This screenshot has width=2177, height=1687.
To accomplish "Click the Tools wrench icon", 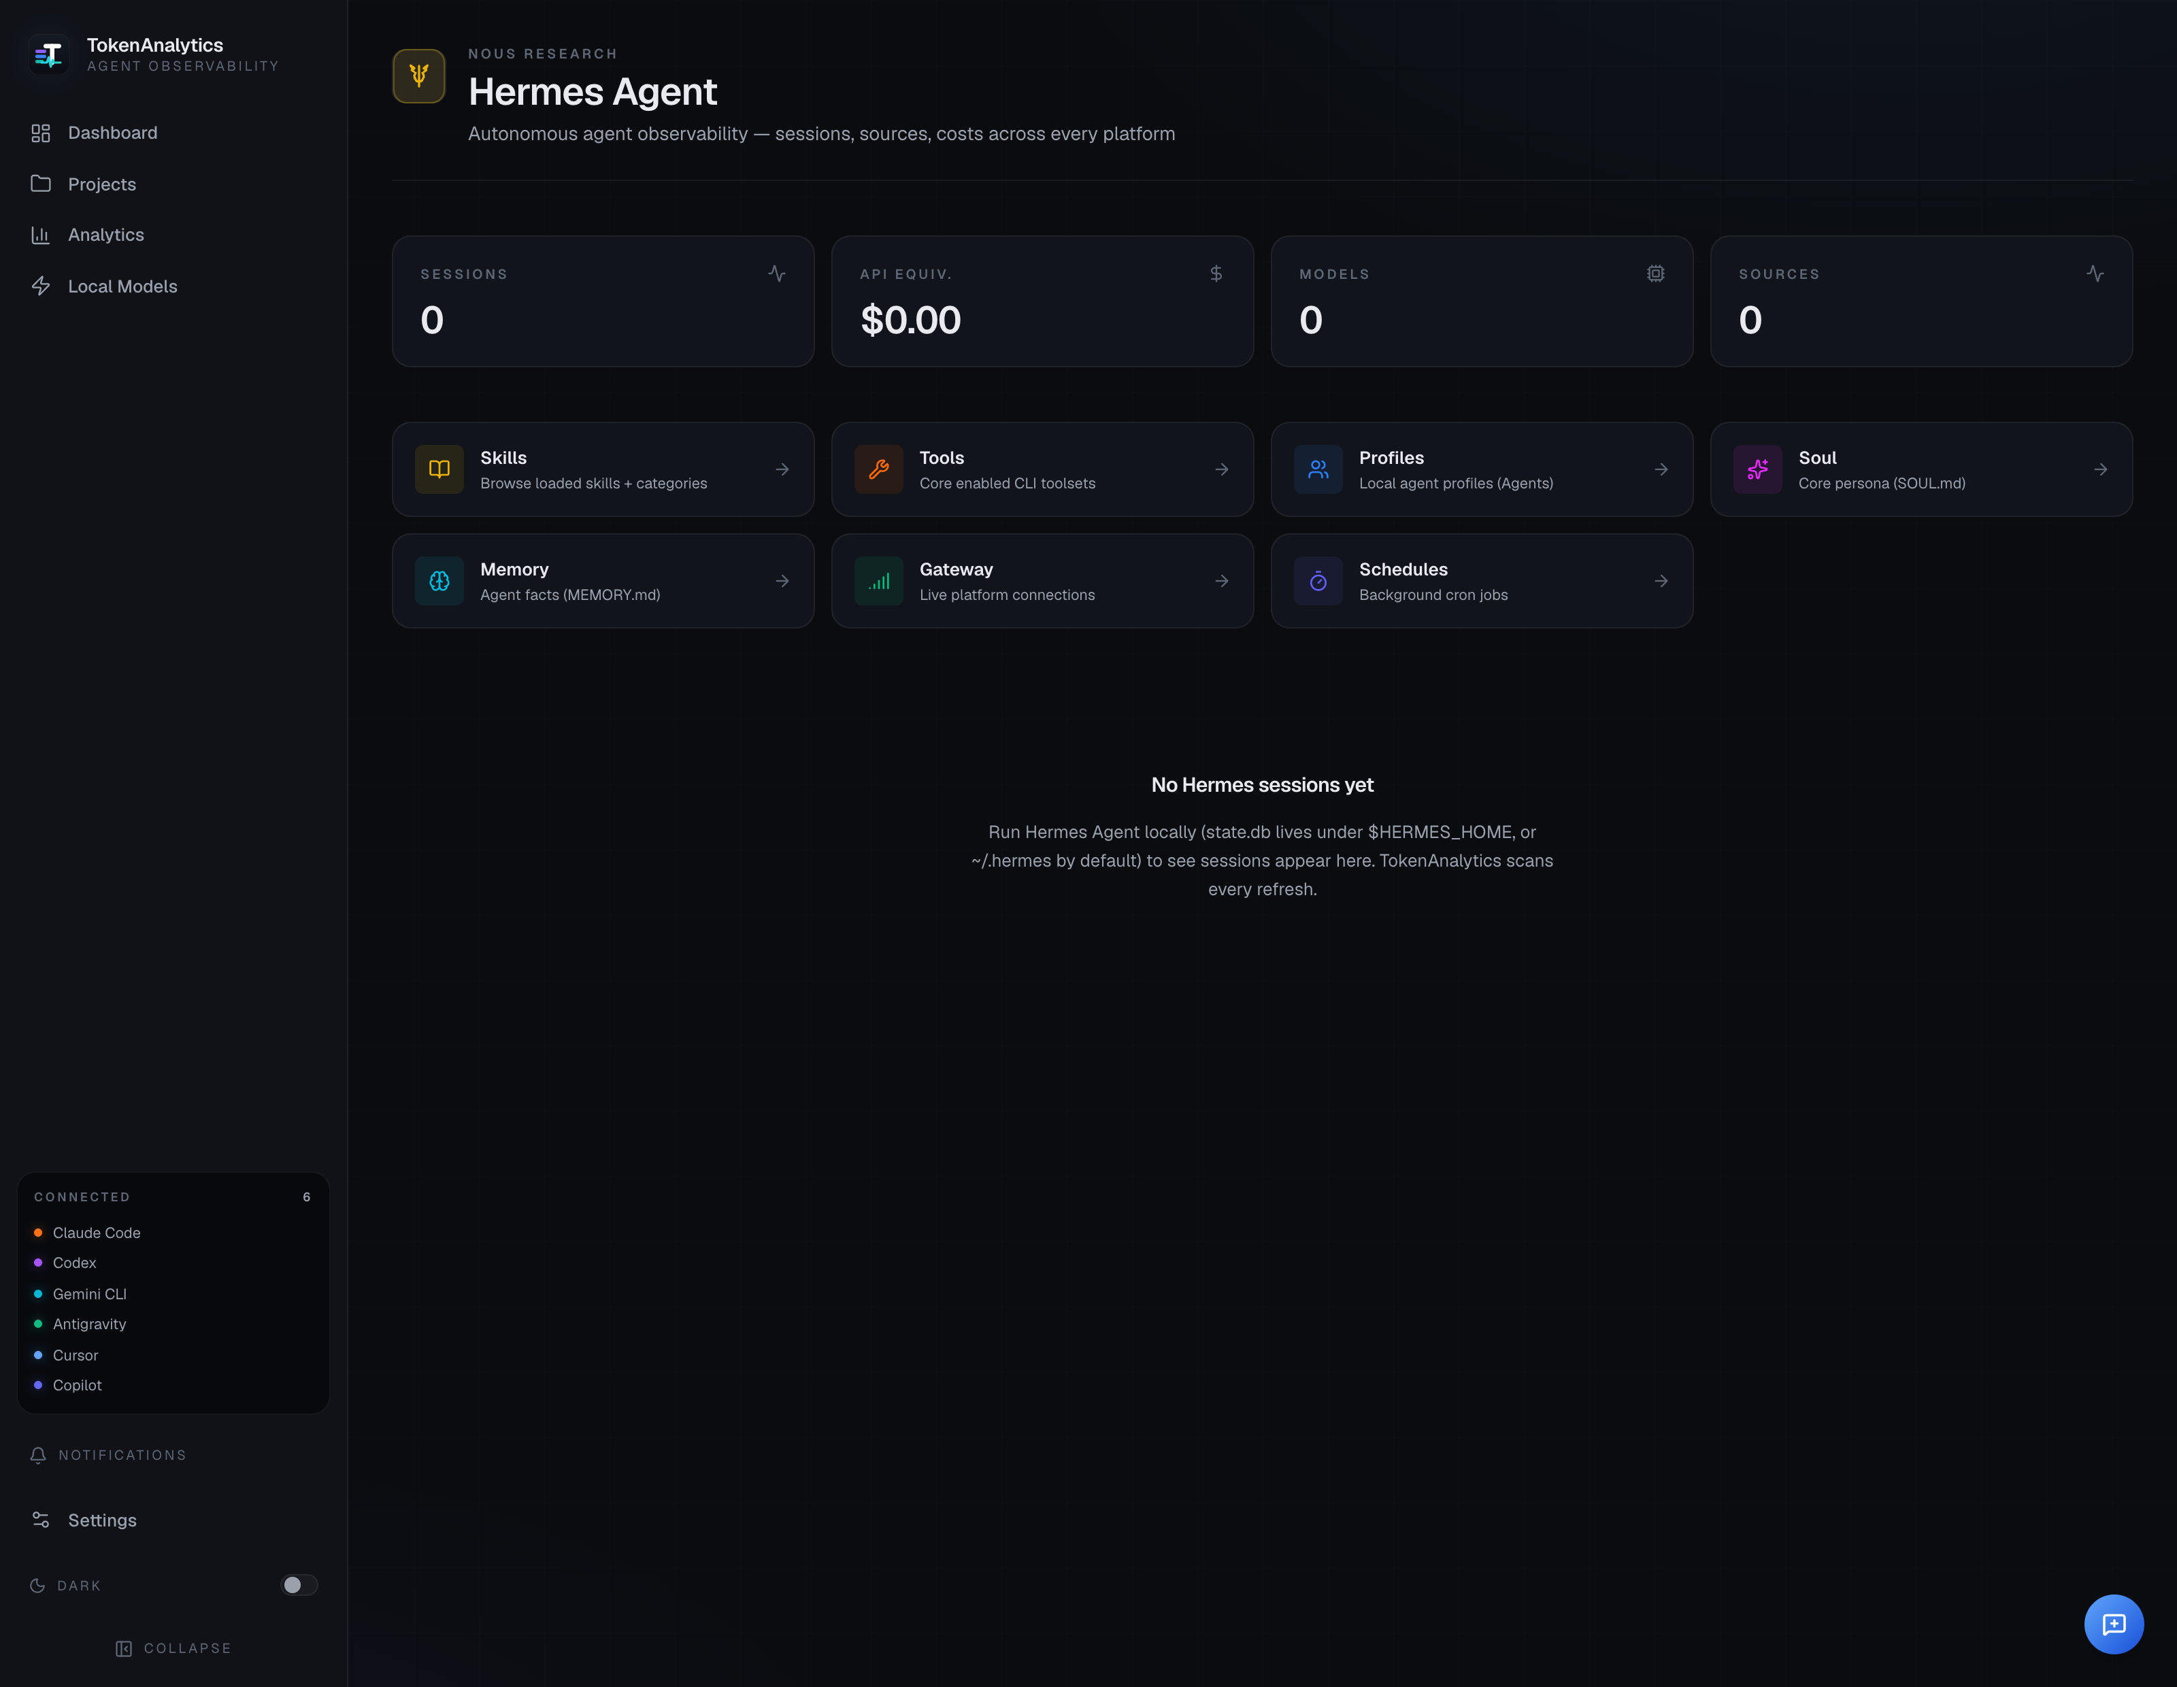I will pos(879,469).
